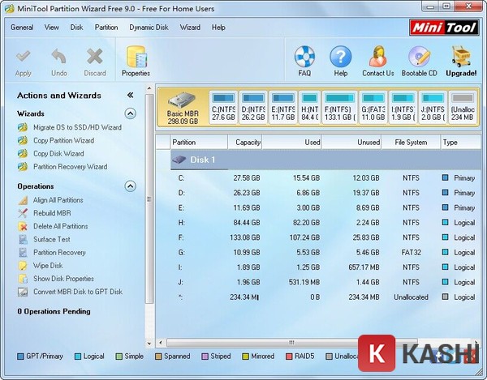Screen dimensions: 487x380
Task: Click the Wipe Disk icon
Action: pos(23,266)
